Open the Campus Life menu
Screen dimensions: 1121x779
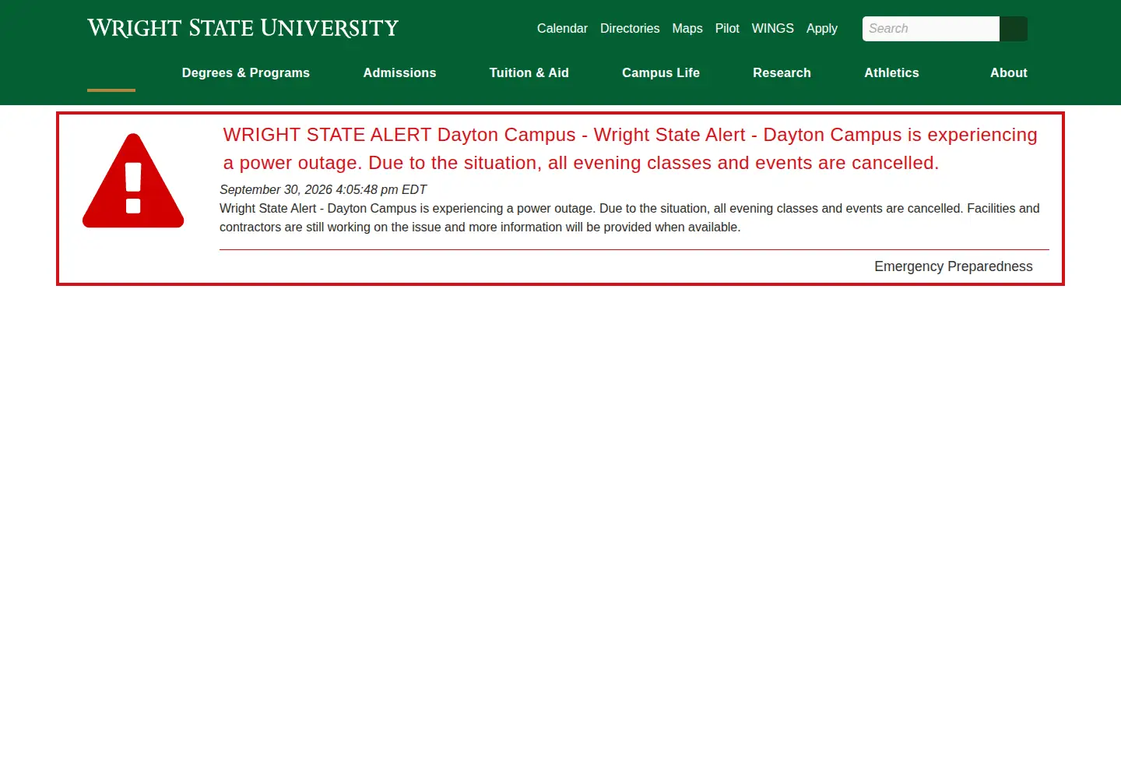[661, 72]
